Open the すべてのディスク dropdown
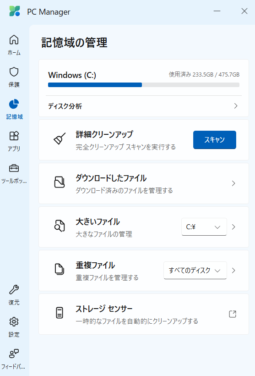The height and width of the screenshot is (376, 255). 195,271
